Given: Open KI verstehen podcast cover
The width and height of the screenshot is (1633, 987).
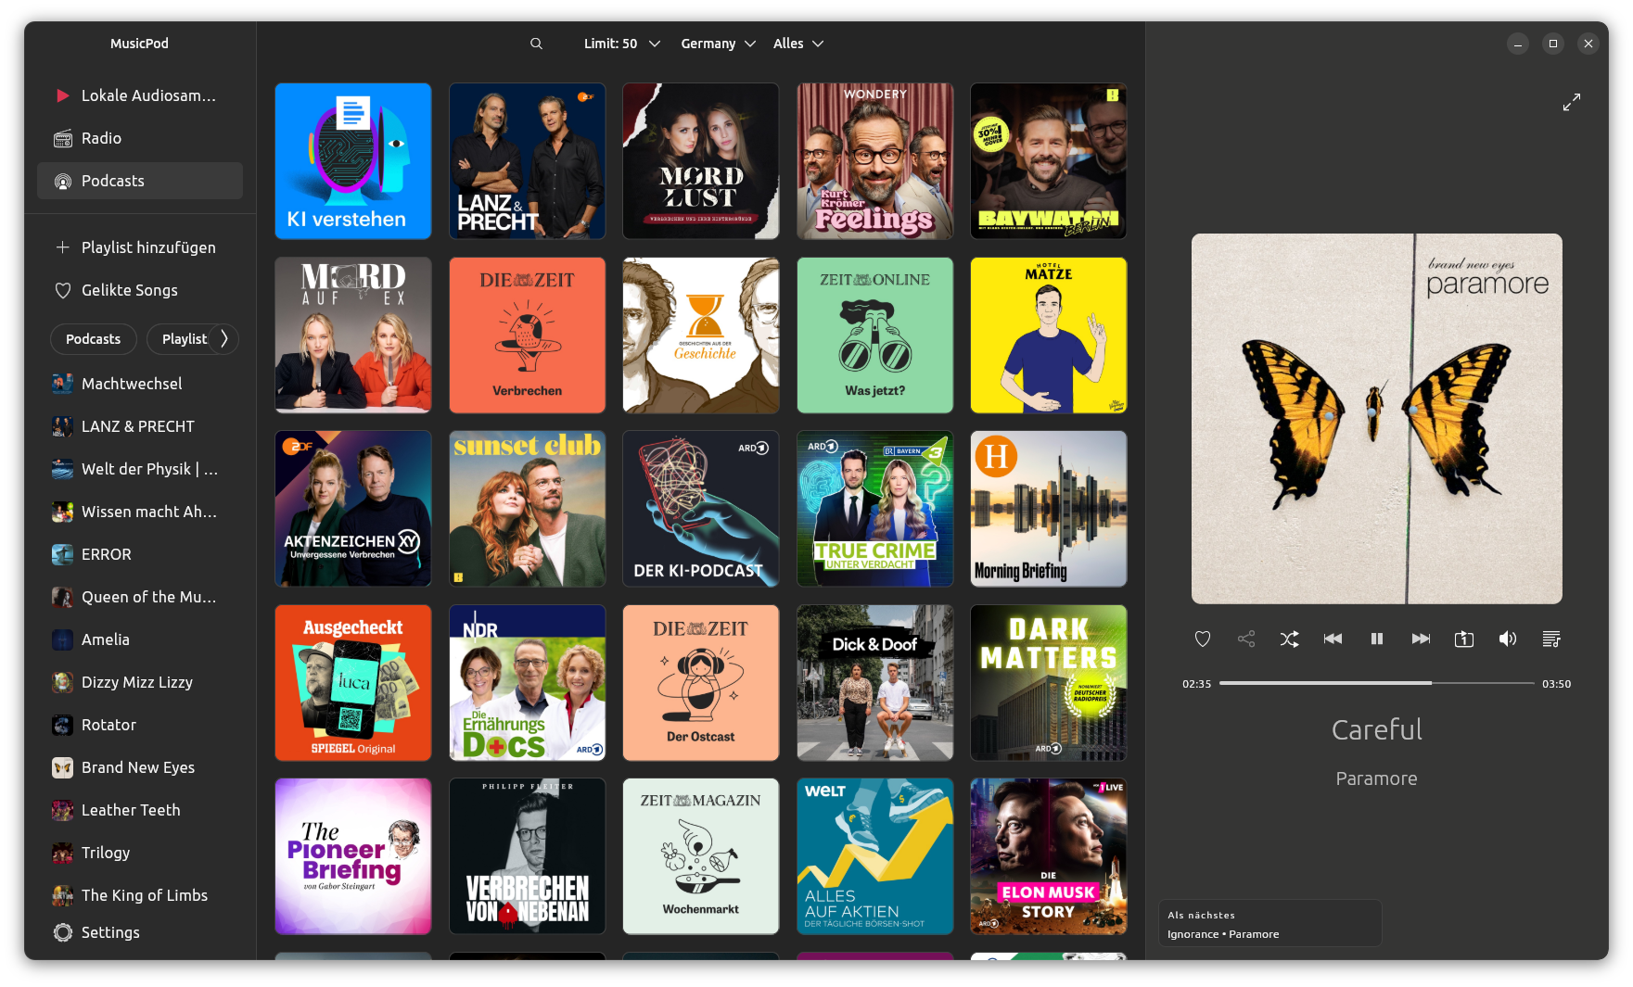Looking at the screenshot, I should click(353, 161).
